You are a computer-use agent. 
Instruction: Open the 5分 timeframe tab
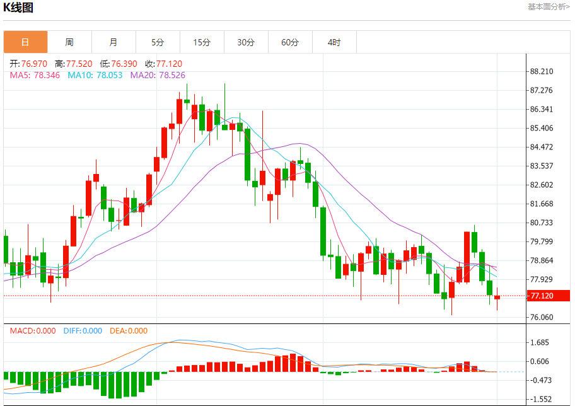[158, 42]
